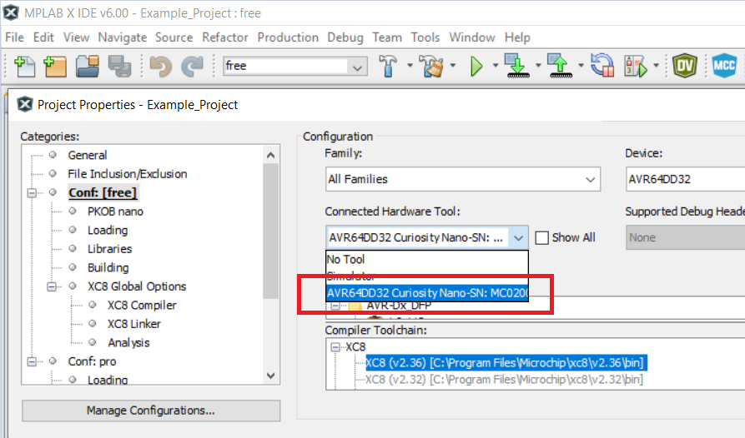Click the New File toolbar icon
The height and width of the screenshot is (438, 745).
(24, 66)
